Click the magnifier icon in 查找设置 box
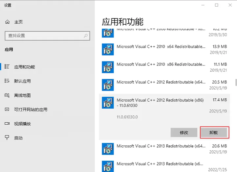The height and width of the screenshot is (172, 237). pos(86,36)
